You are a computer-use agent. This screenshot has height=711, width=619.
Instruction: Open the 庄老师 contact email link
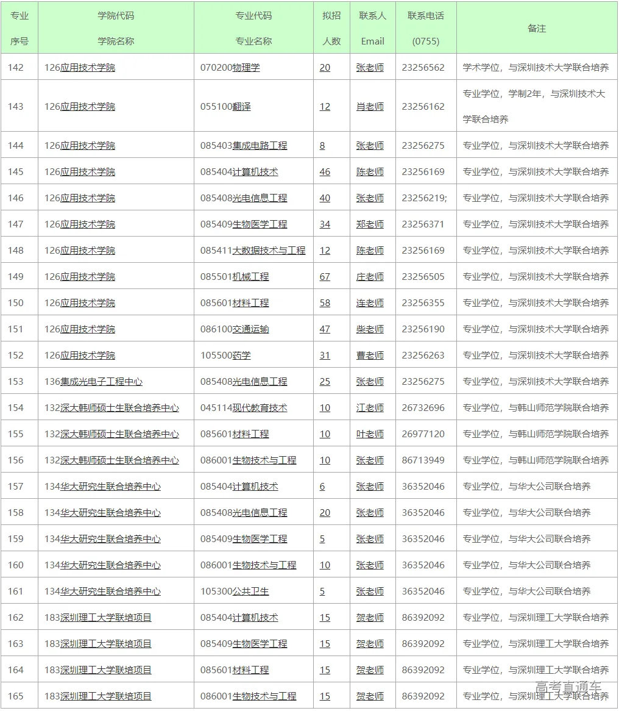[x=370, y=277]
